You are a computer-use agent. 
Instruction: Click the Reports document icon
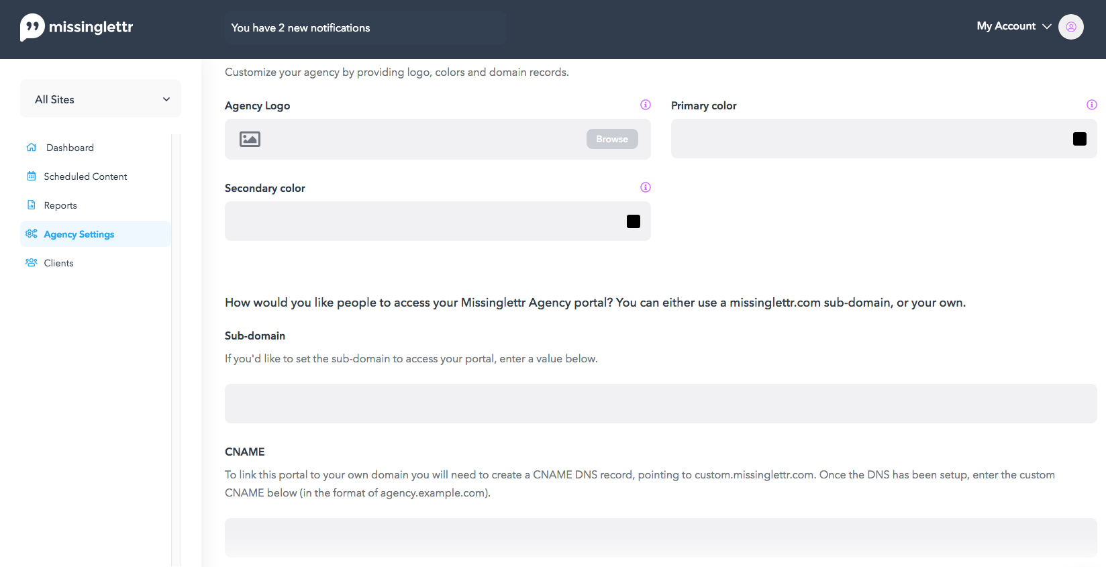[x=32, y=205]
